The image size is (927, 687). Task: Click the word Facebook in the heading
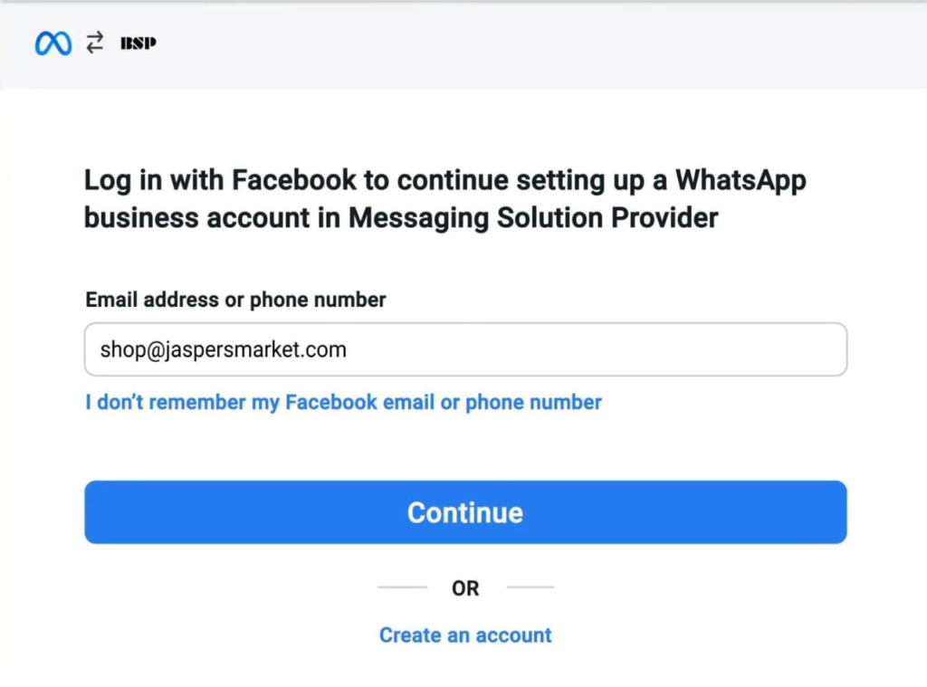pyautogui.click(x=294, y=180)
